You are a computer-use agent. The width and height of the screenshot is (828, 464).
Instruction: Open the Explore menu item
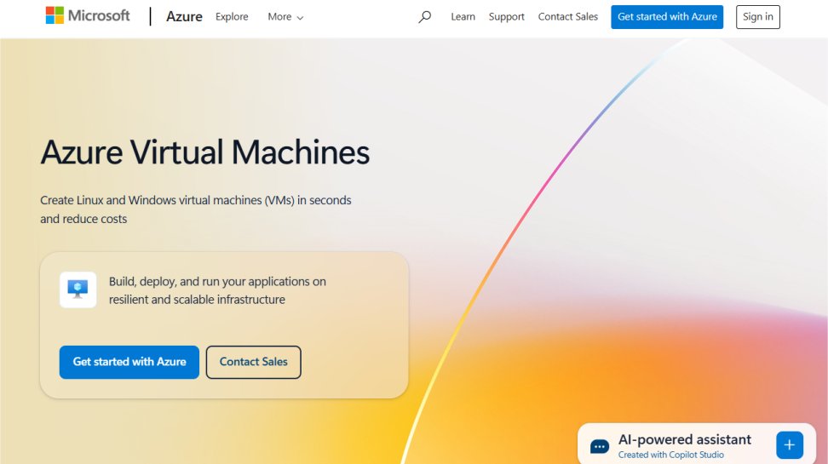click(232, 17)
